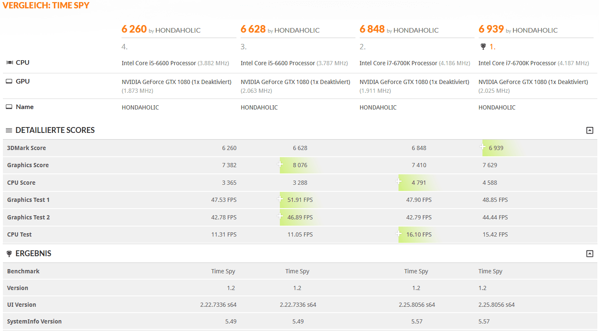Click the 3 365 CPU score value
This screenshot has height=331, width=599.
click(x=229, y=183)
